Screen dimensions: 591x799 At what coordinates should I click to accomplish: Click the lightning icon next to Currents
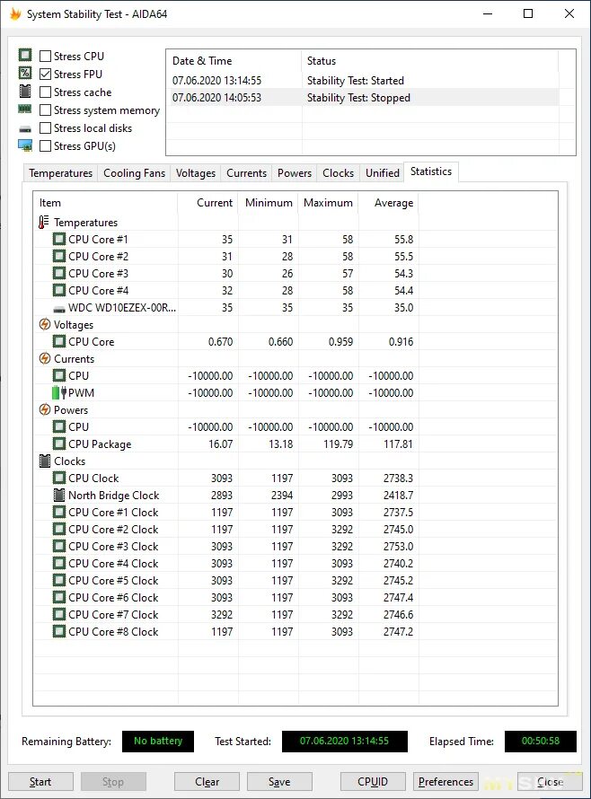point(45,359)
